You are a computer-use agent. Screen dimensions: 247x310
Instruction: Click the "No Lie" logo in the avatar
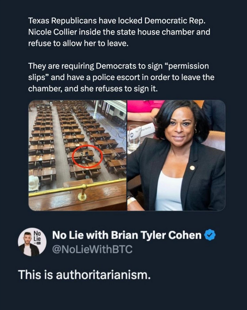[x=37, y=237]
